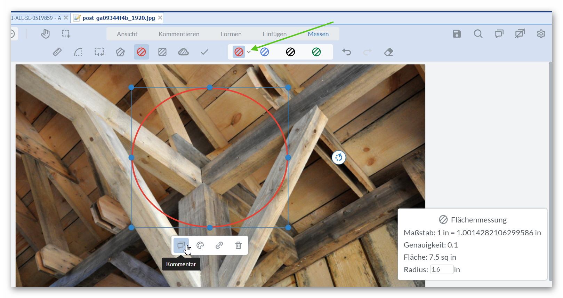The height and width of the screenshot is (298, 563).
Task: Open search with the magnifier icon
Action: click(x=478, y=34)
